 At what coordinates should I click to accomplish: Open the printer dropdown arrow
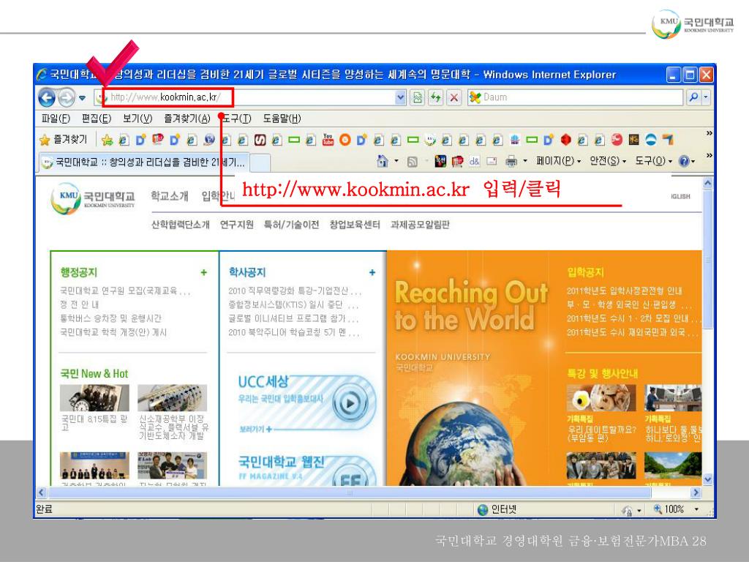[x=525, y=161]
